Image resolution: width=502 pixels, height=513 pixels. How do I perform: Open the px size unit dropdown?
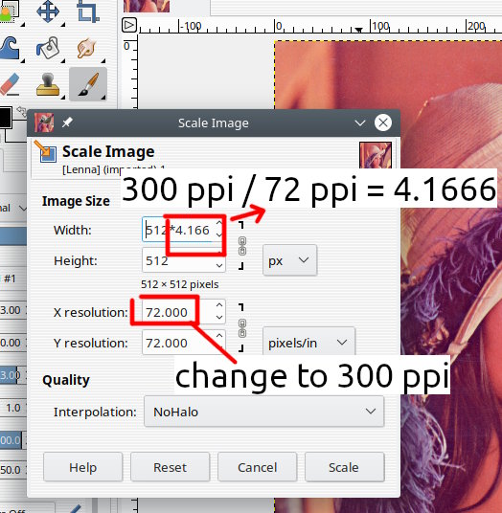point(290,260)
